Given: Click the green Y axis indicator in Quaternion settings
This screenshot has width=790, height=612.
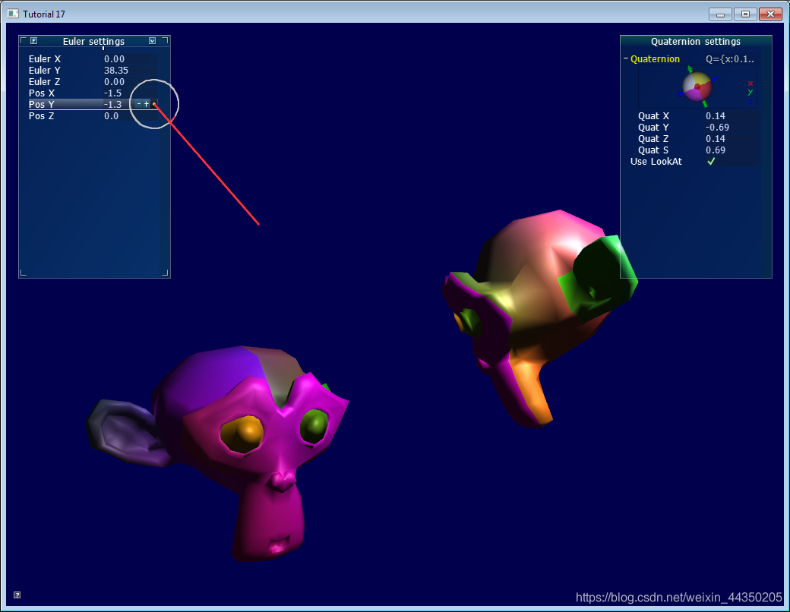Looking at the screenshot, I should tap(750, 92).
